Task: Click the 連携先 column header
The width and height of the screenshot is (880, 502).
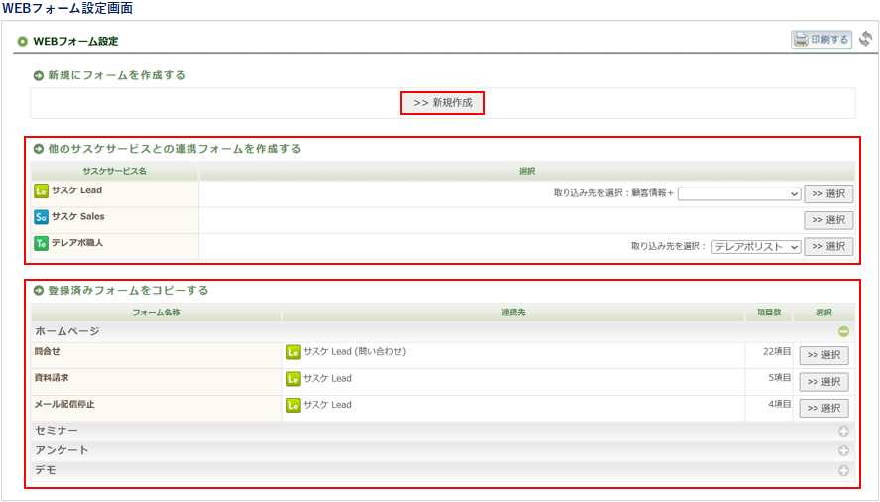Action: click(x=514, y=313)
